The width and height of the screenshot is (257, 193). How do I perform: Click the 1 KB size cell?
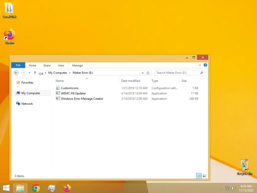tap(195, 88)
